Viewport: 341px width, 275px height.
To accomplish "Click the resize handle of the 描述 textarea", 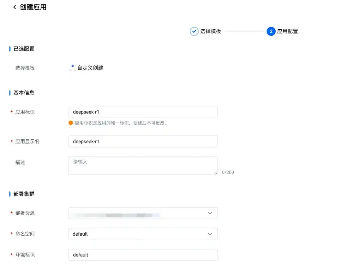I will pyautogui.click(x=215, y=173).
